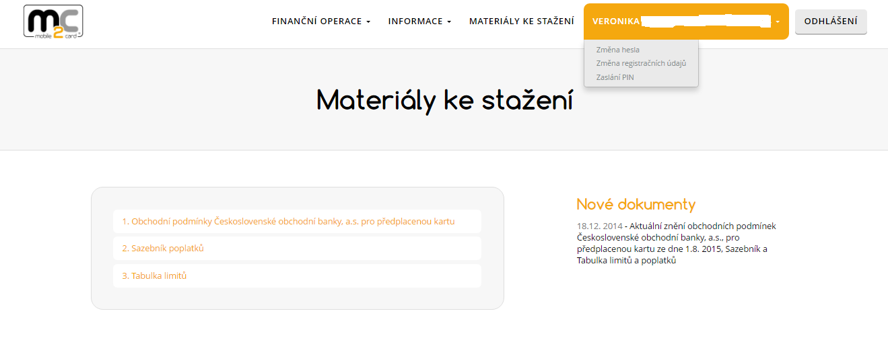Viewport: 888px width, 342px height.
Task: Go to Materiály ke stažení in navigation
Action: coord(522,22)
